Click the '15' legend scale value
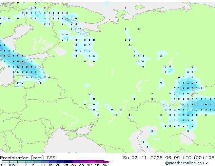The height and width of the screenshot is (166, 215). point(50,165)
